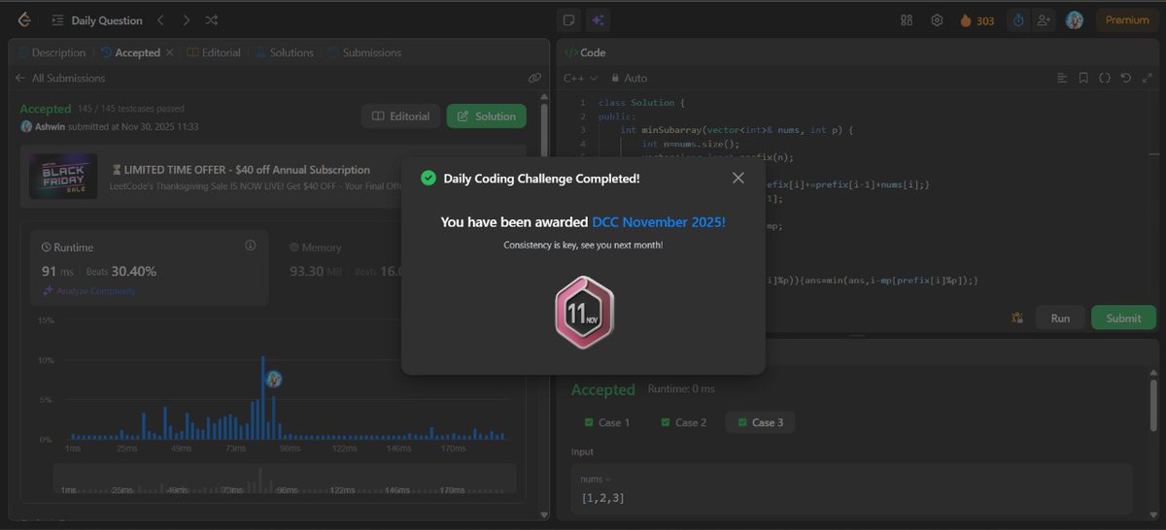Select the Memory stats card
The image size is (1166, 530).
(398, 269)
